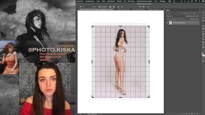The height and width of the screenshot is (115, 205).
Task: Reset default foreground and background colors
Action: click(x=202, y=52)
